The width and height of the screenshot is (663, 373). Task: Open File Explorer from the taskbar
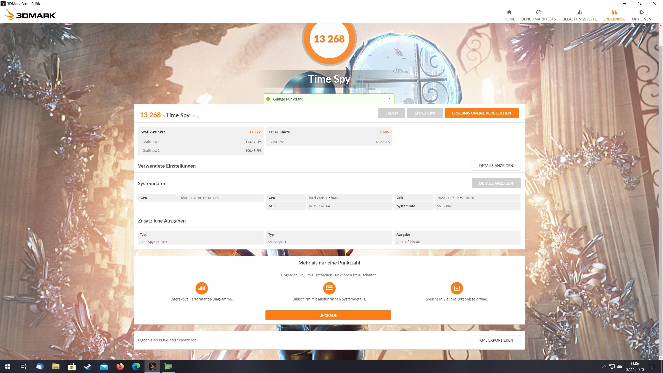tap(56, 367)
